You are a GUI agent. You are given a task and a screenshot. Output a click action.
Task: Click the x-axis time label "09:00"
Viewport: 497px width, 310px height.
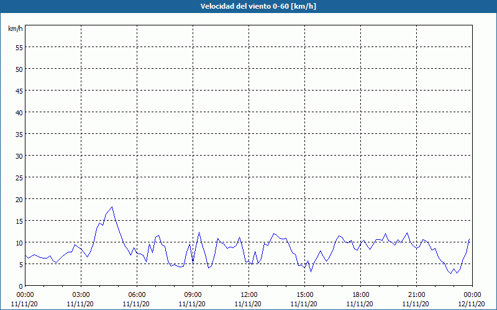click(x=193, y=295)
